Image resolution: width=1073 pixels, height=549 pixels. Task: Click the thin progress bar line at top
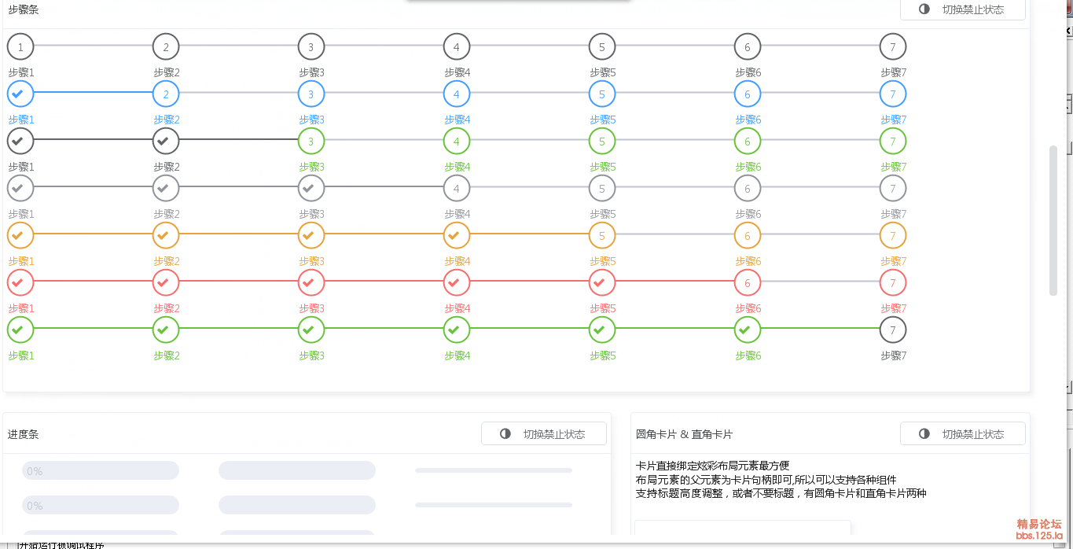click(493, 470)
